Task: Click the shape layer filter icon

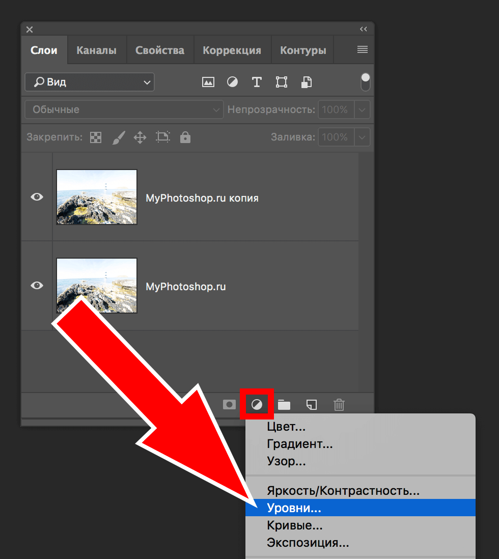Action: tap(281, 82)
